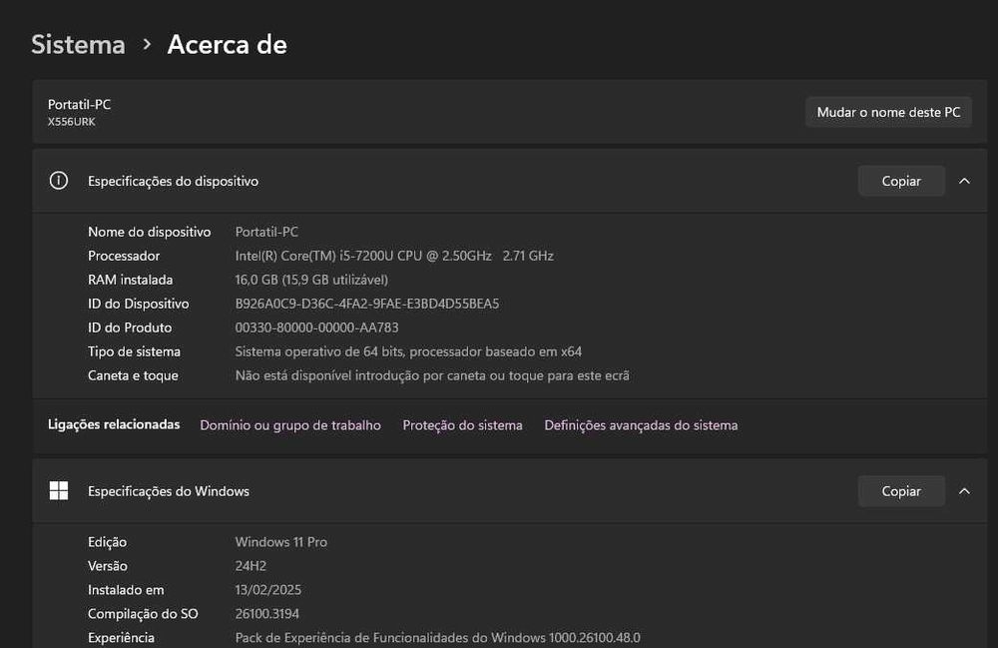Image resolution: width=998 pixels, height=648 pixels.
Task: Click the Caneta e toque label
Action: coord(133,375)
